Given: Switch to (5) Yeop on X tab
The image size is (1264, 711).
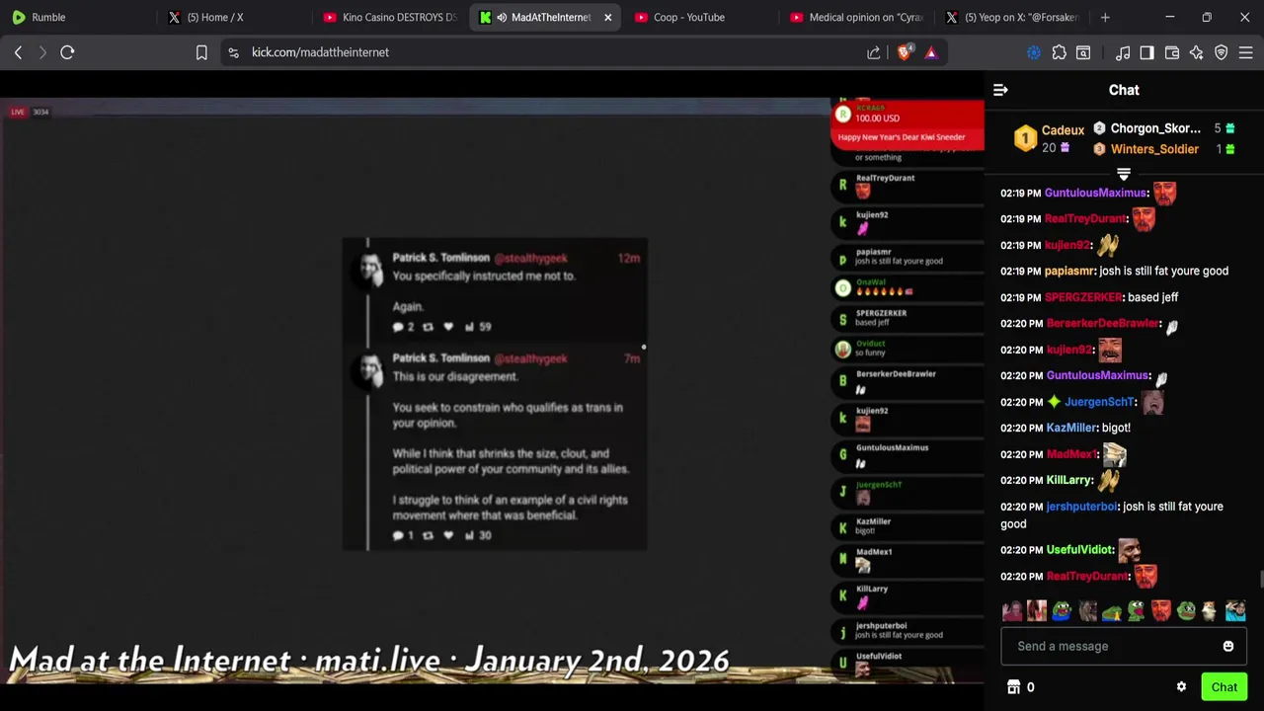Looking at the screenshot, I should point(1012,17).
